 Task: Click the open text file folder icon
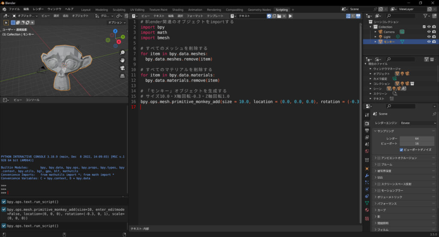click(x=279, y=16)
